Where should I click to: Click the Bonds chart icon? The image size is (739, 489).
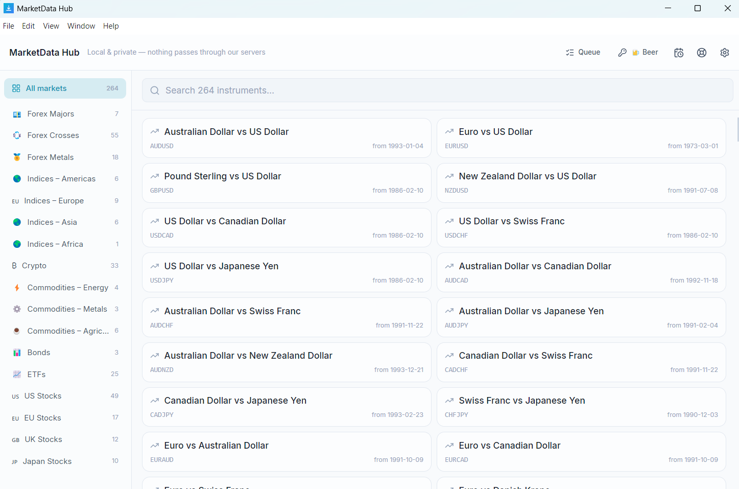17,353
